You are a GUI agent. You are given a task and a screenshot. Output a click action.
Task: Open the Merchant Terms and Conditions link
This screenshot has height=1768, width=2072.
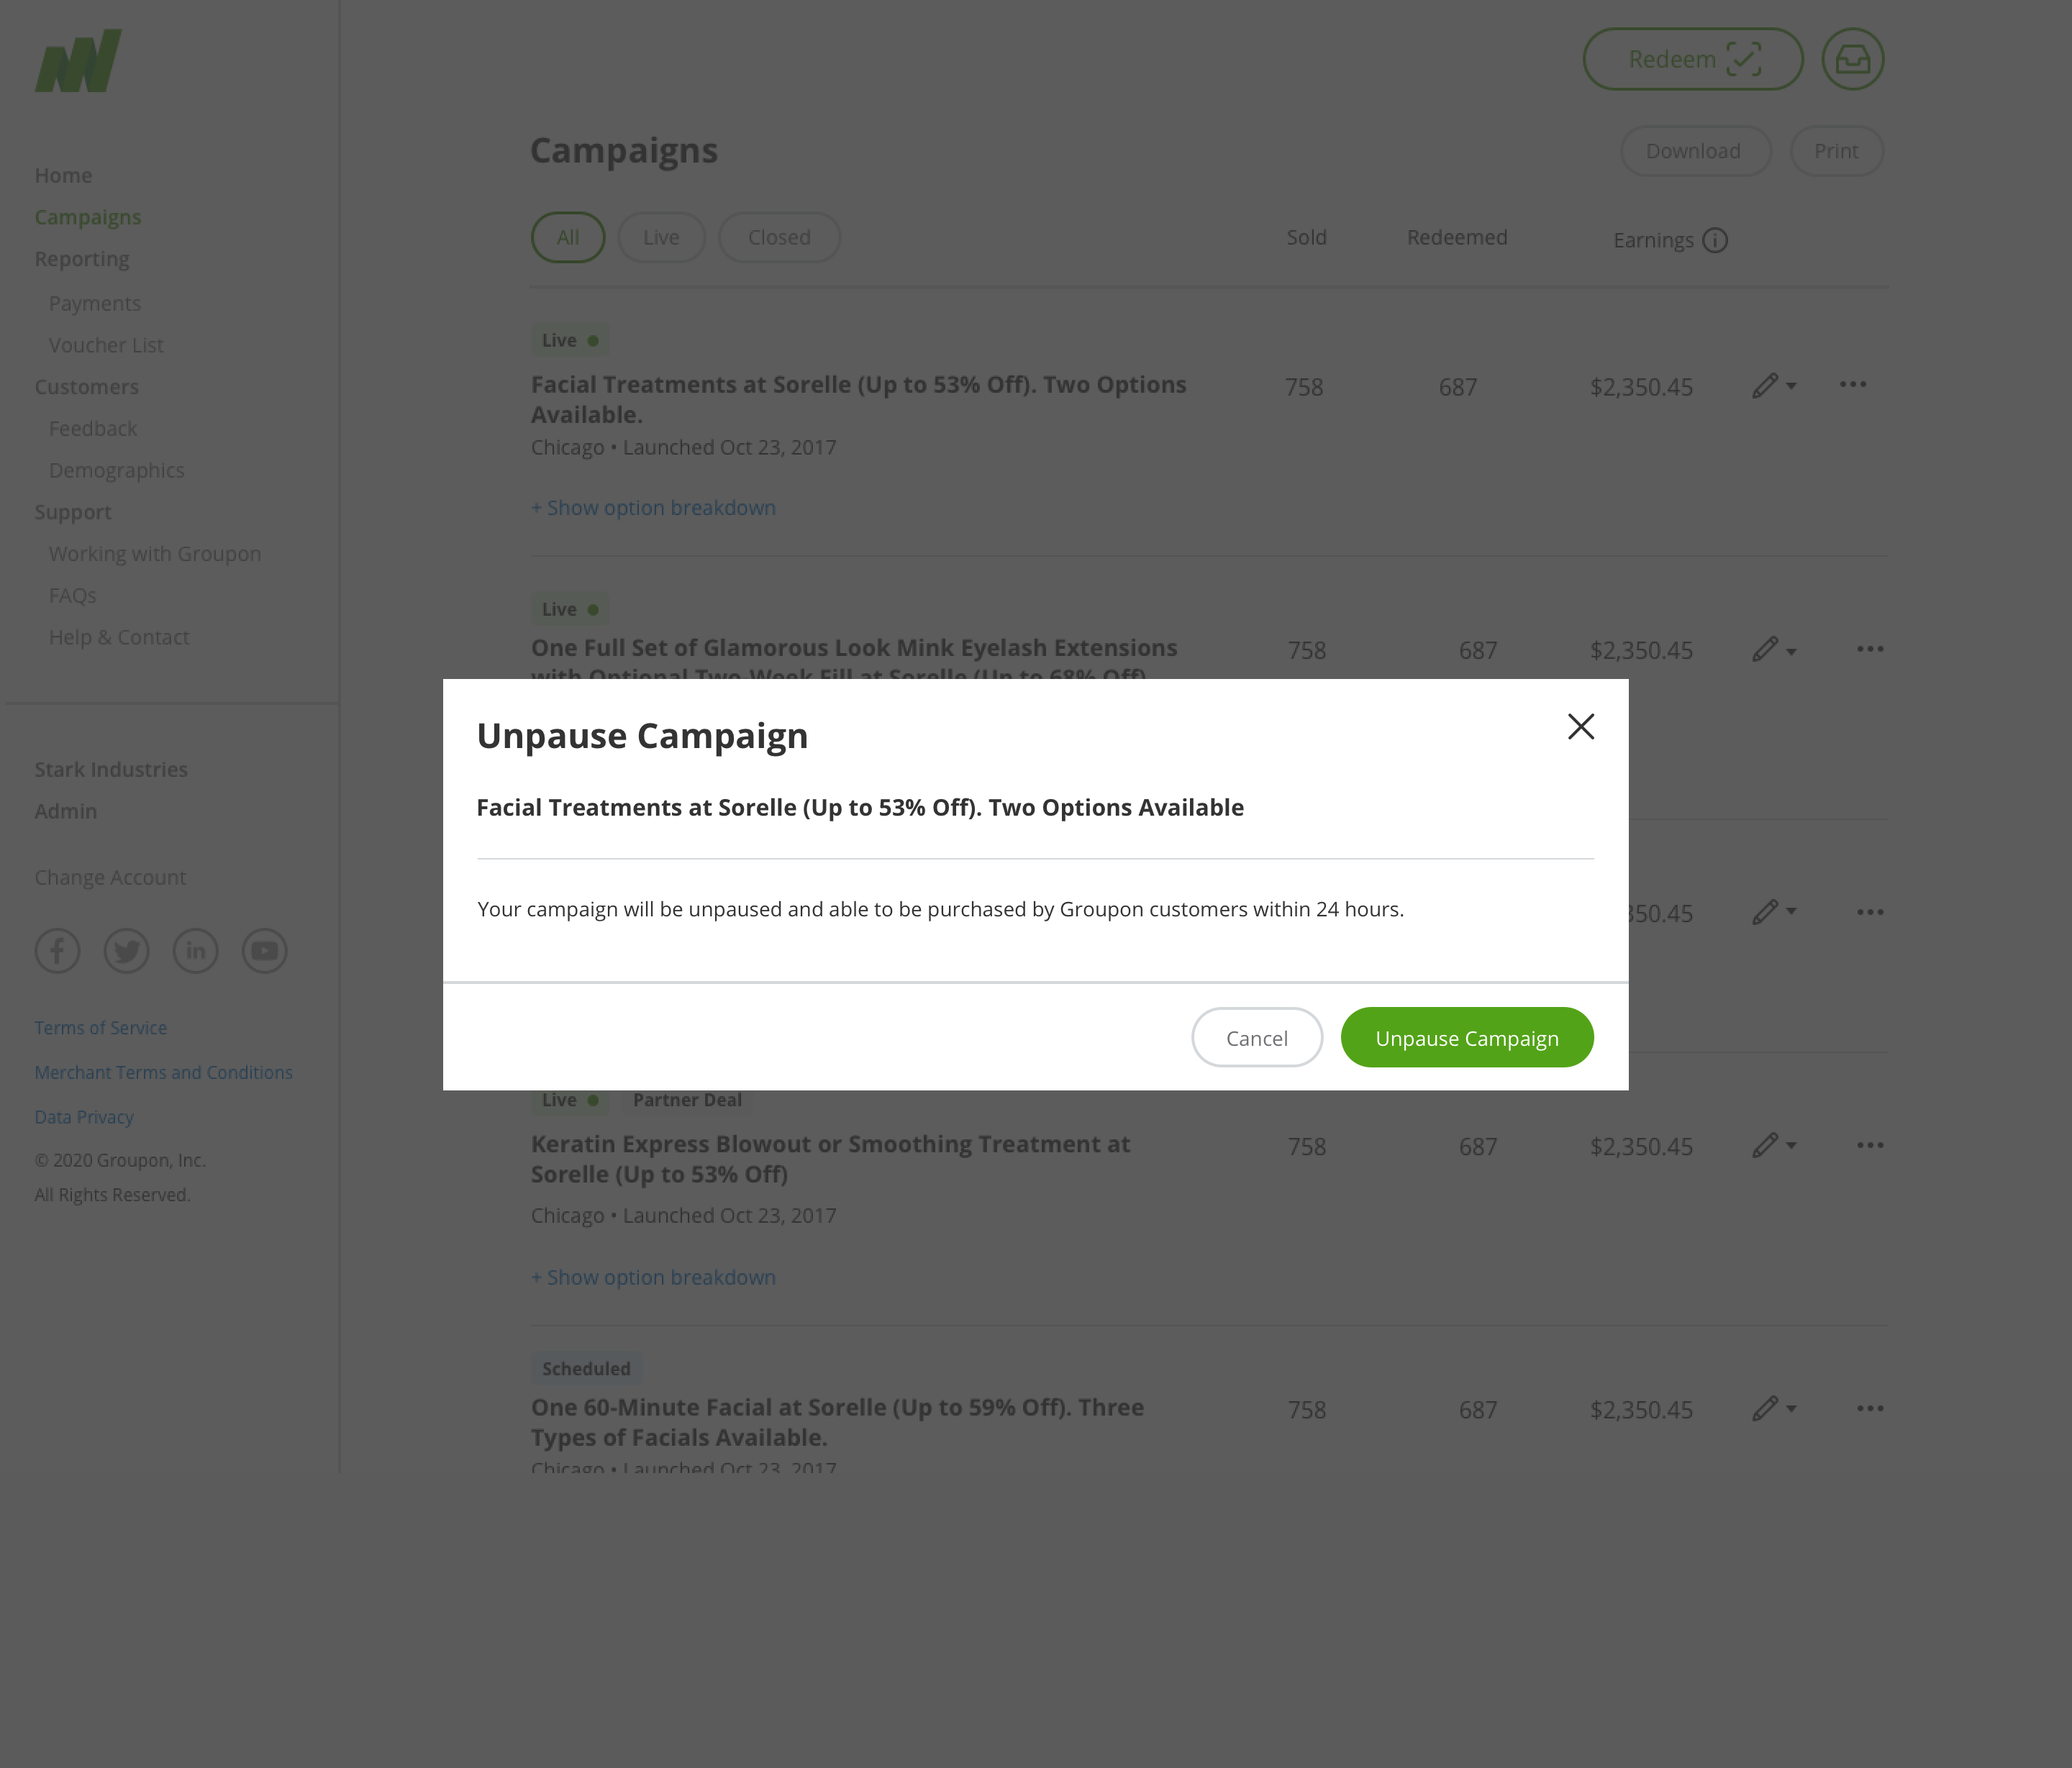click(x=164, y=1072)
